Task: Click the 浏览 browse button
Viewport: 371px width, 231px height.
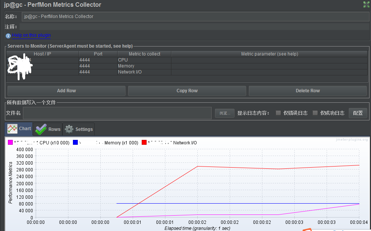Action: (x=224, y=113)
